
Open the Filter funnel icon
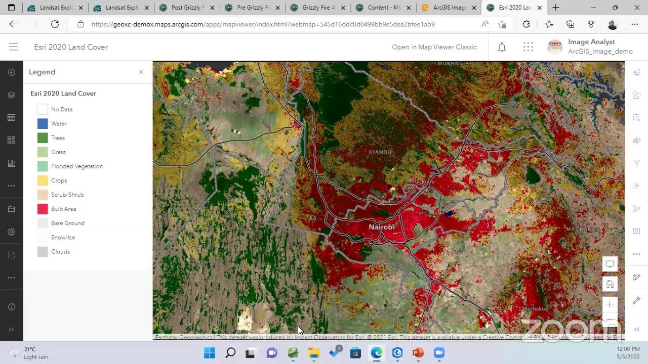tap(637, 163)
